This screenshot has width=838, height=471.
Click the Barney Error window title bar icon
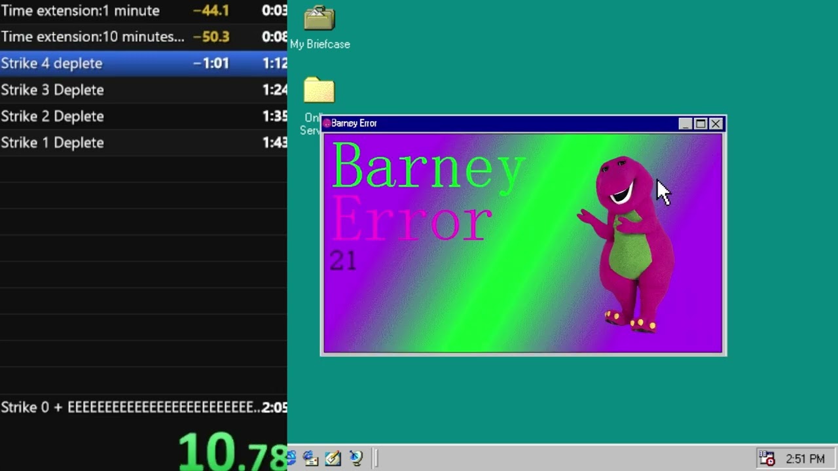pyautogui.click(x=327, y=124)
